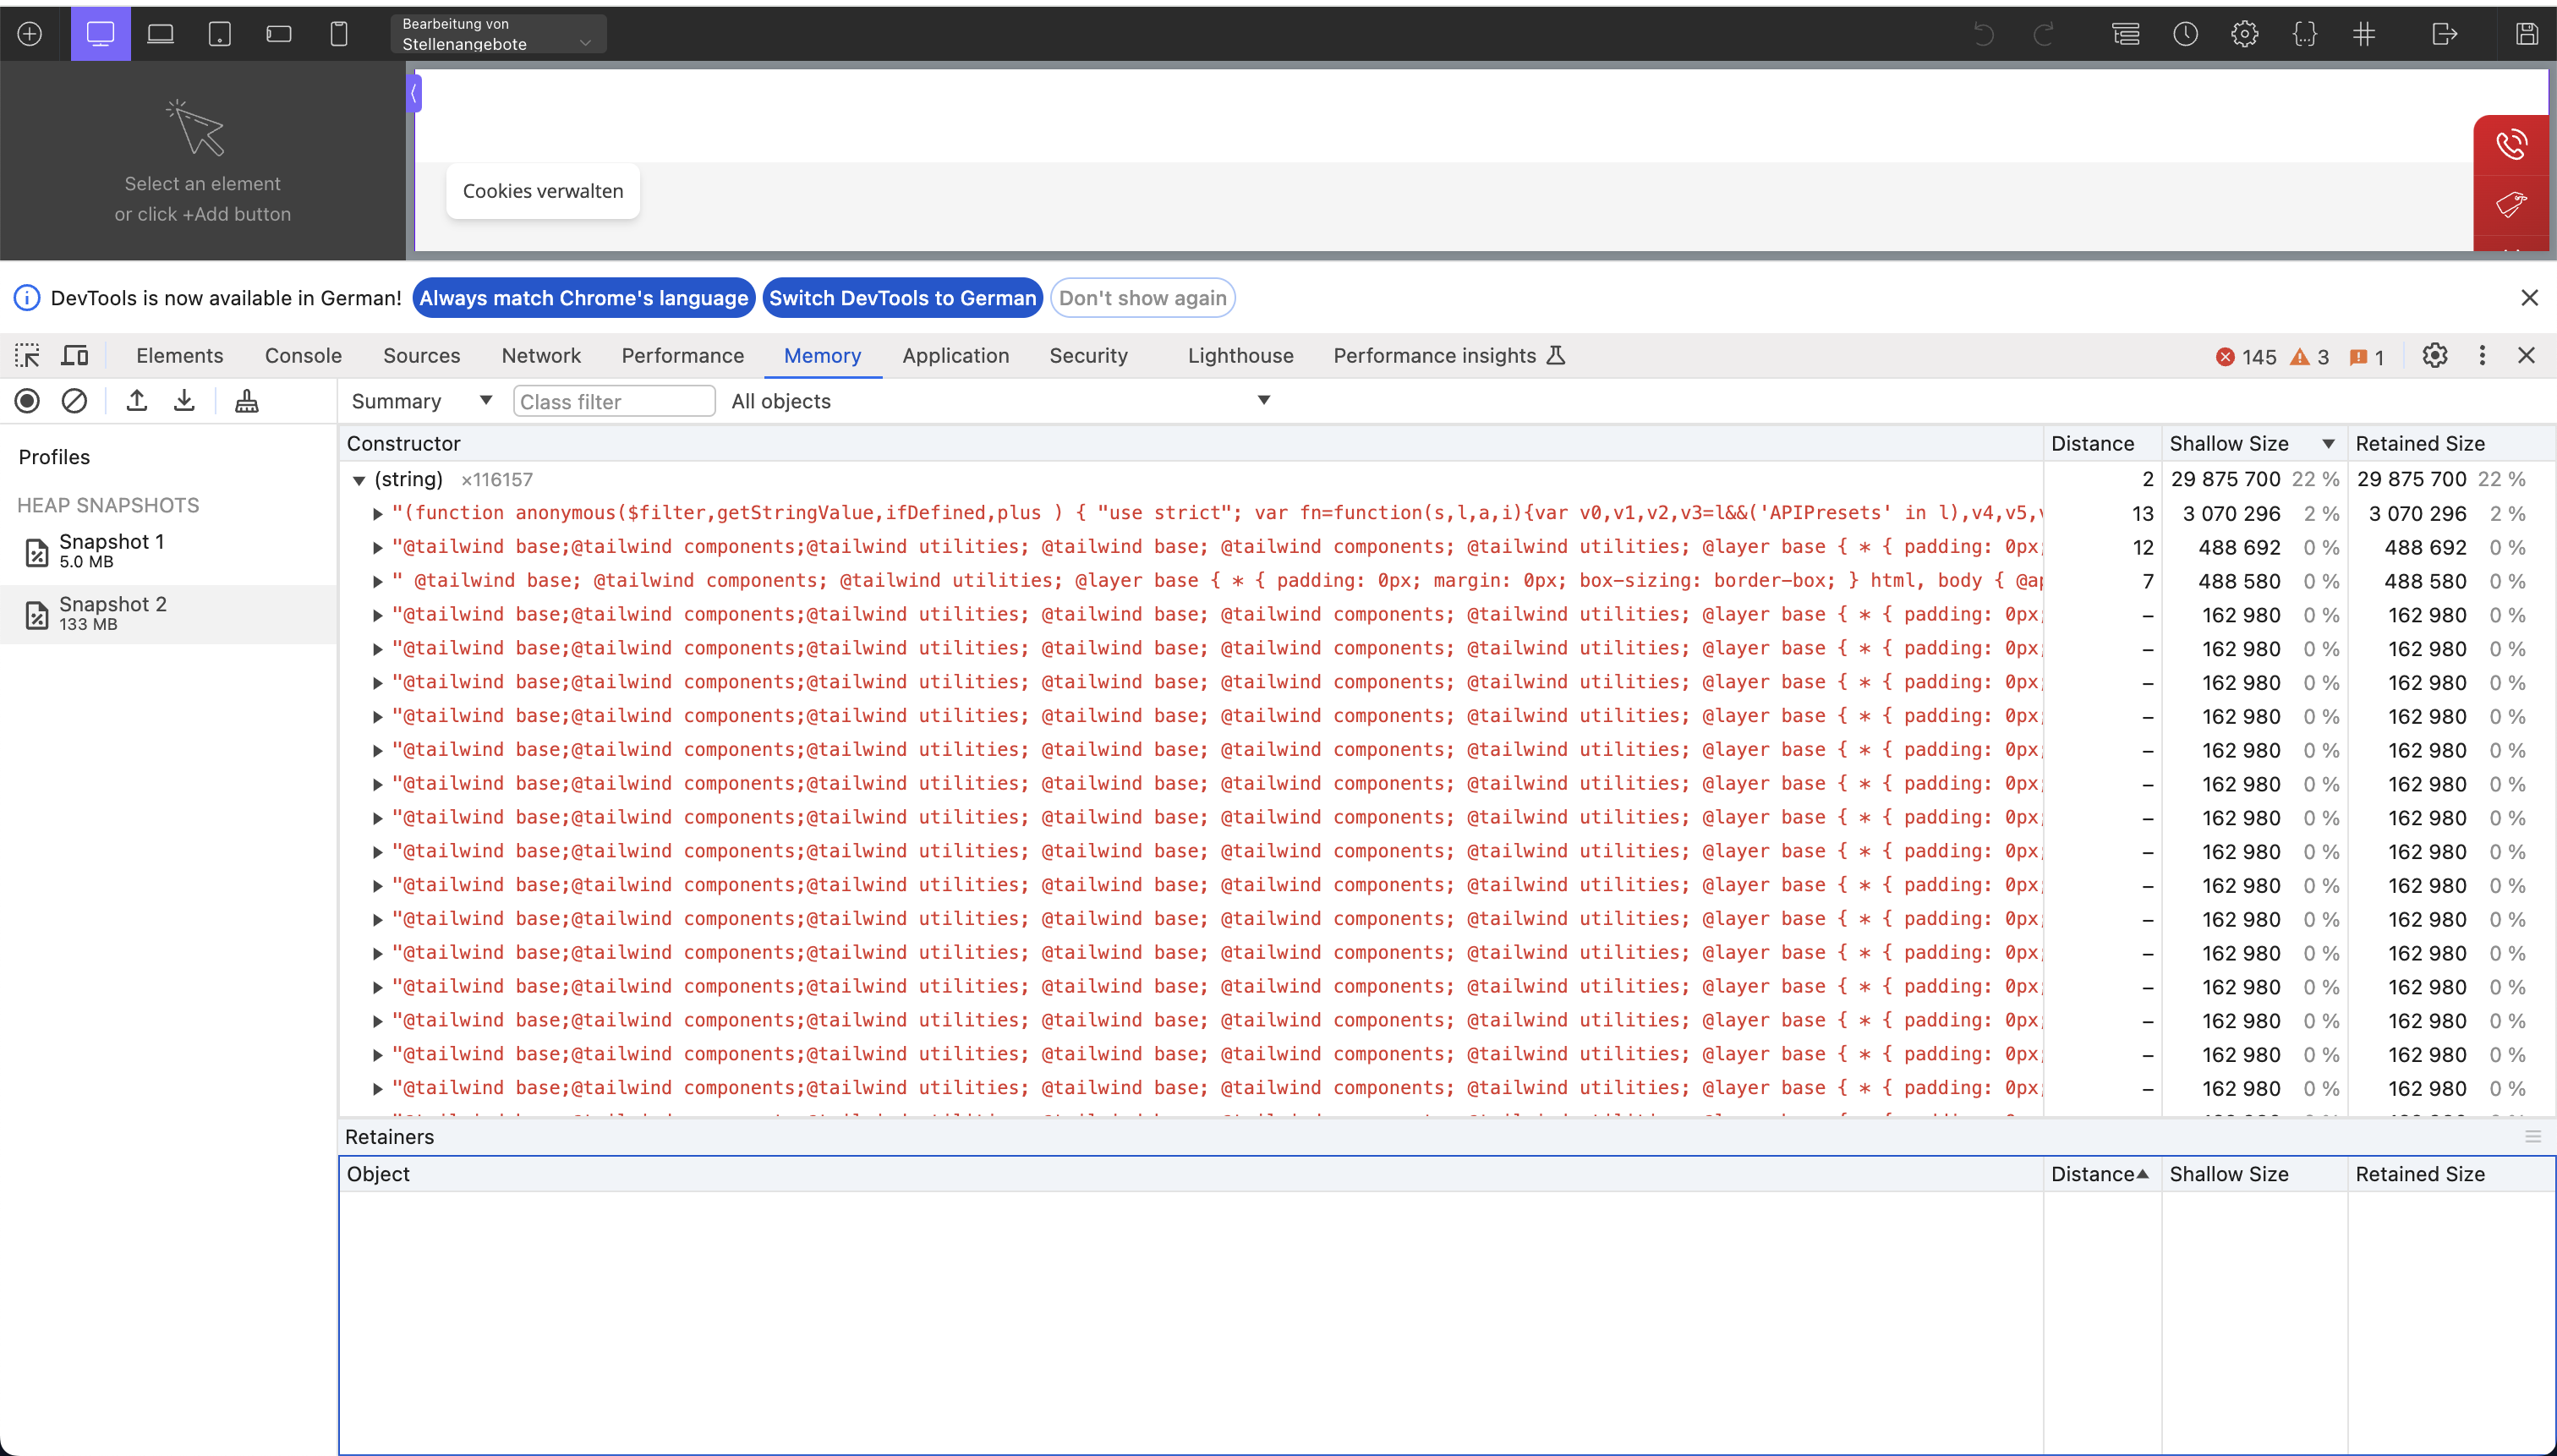Image resolution: width=2557 pixels, height=1456 pixels.
Task: Click the issues count 1 badge
Action: pos(2367,357)
